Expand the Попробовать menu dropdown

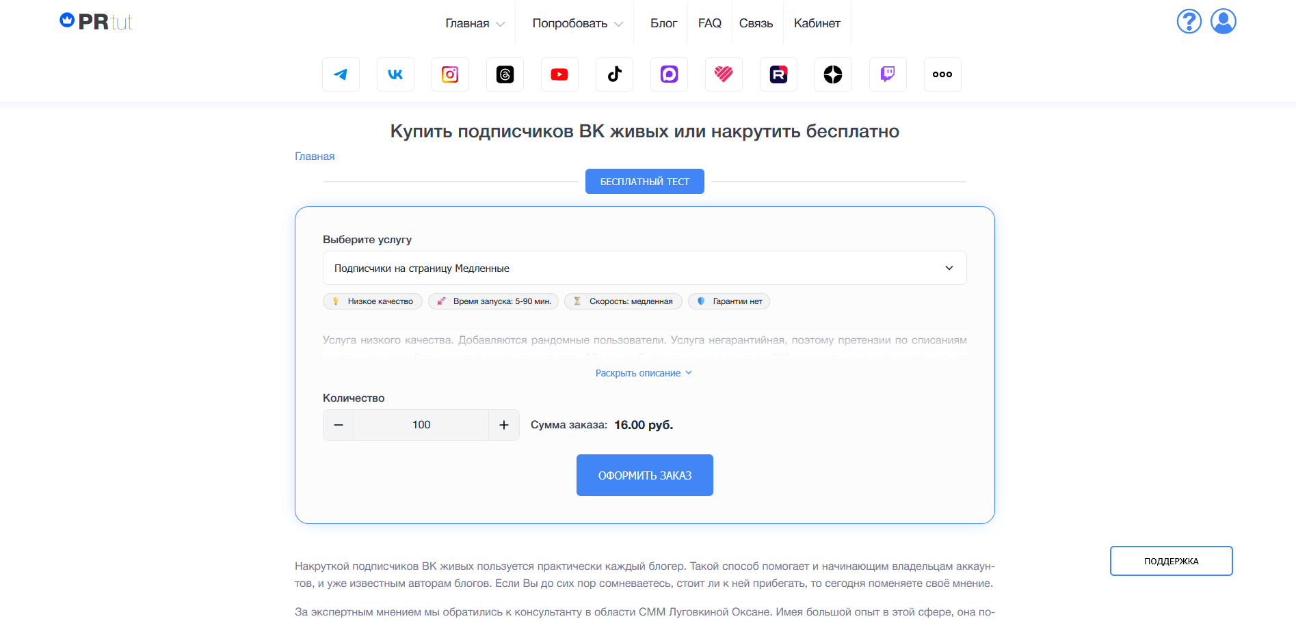click(x=578, y=23)
